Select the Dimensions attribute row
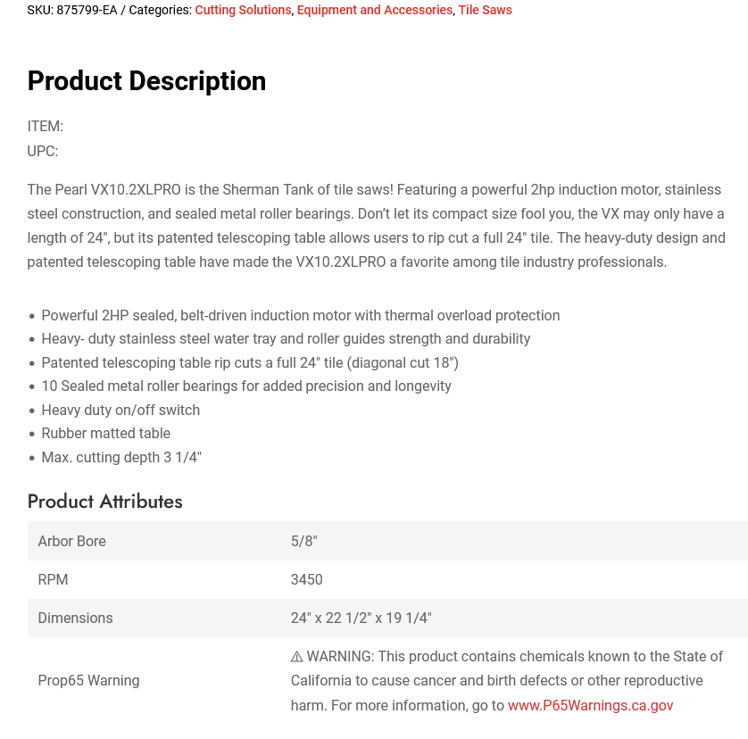The height and width of the screenshot is (739, 748). pos(387,618)
